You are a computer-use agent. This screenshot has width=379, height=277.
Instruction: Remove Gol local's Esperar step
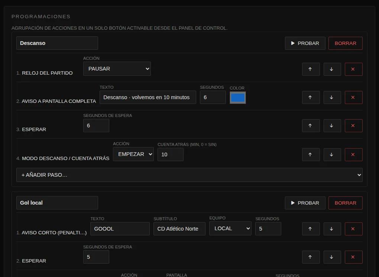pos(353,257)
